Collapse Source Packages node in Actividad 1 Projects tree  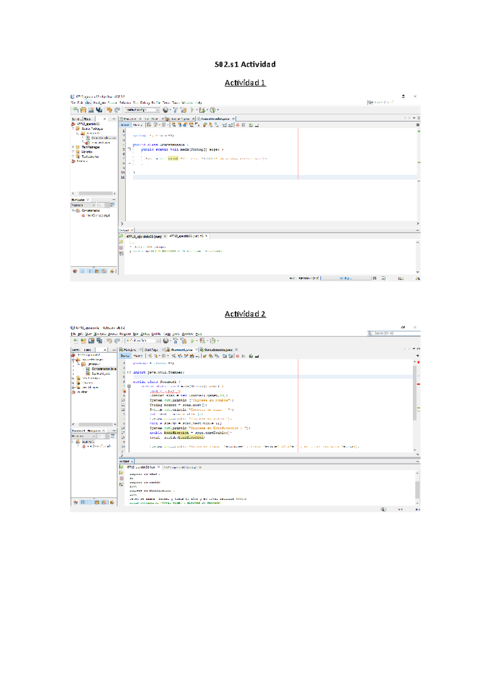(73, 129)
